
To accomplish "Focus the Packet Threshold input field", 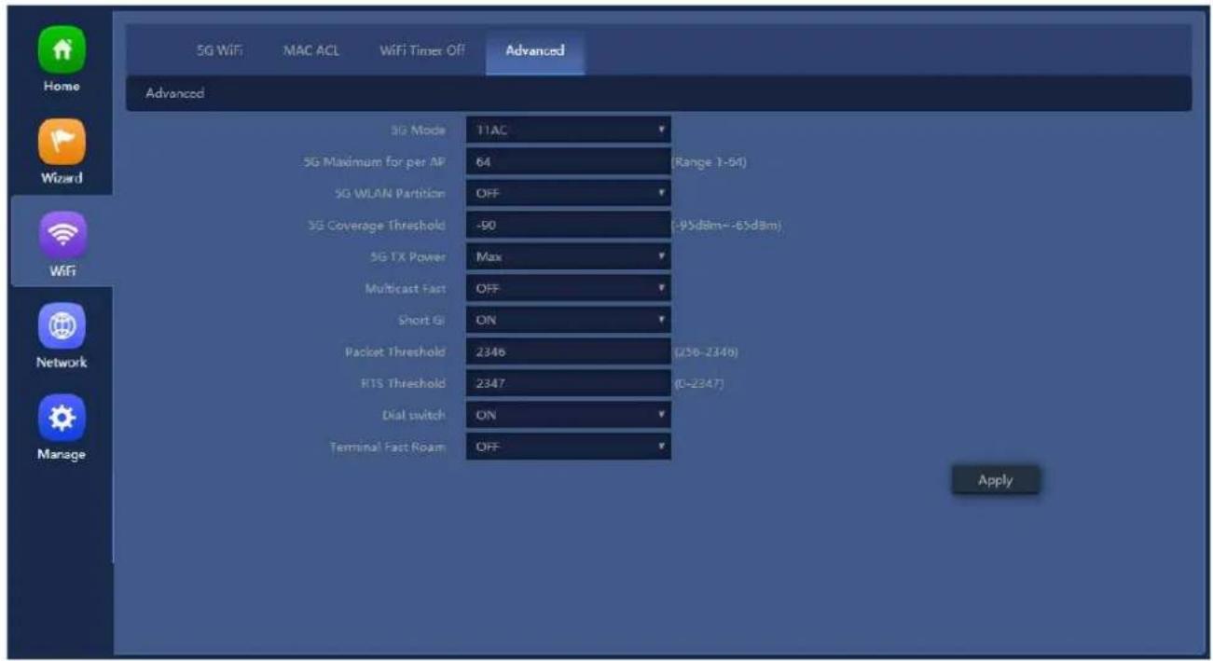I will coord(568,351).
